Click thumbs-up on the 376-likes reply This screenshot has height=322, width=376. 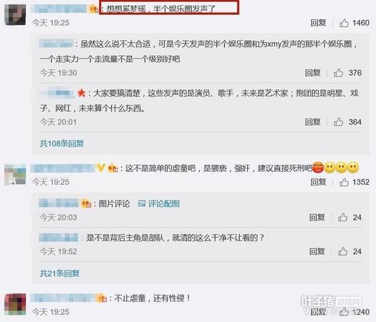tap(338, 73)
